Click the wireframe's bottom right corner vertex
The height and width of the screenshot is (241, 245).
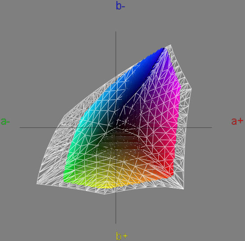point(183,189)
